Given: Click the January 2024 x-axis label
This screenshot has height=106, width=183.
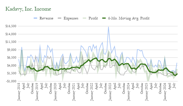Looking at the screenshot, I should 129,92.
